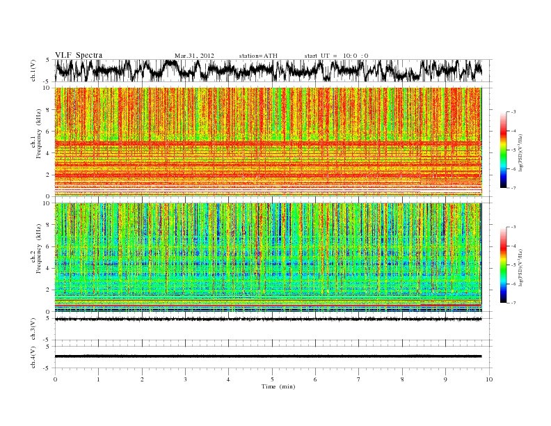Click time axis tick label '1'
This screenshot has width=551, height=426.
coord(98,379)
